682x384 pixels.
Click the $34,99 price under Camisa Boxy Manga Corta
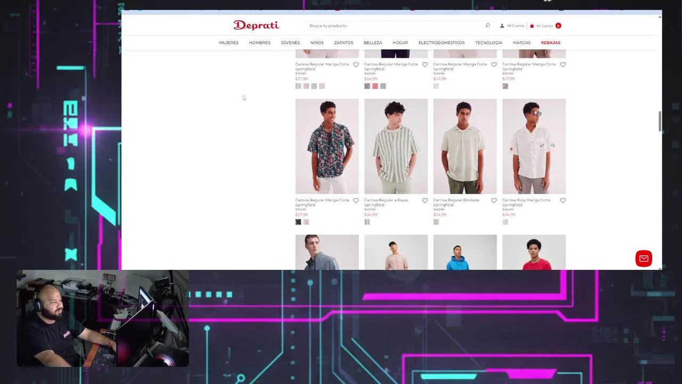pyautogui.click(x=508, y=214)
